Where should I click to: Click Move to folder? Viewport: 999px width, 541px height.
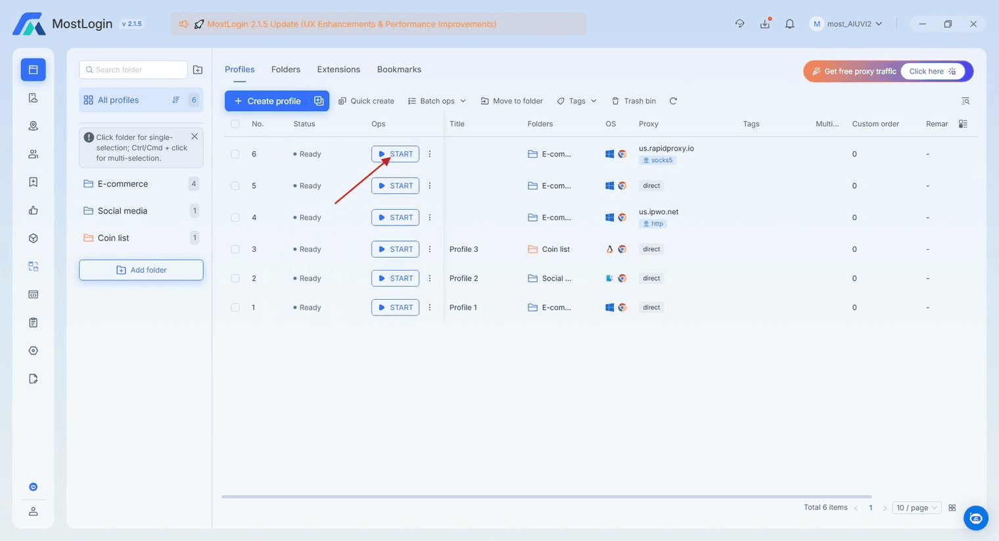[x=512, y=101]
